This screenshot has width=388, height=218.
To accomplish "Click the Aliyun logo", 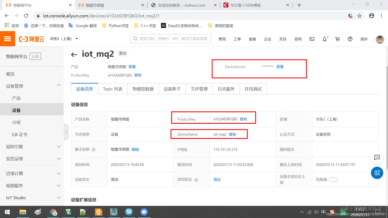I will tap(32, 39).
